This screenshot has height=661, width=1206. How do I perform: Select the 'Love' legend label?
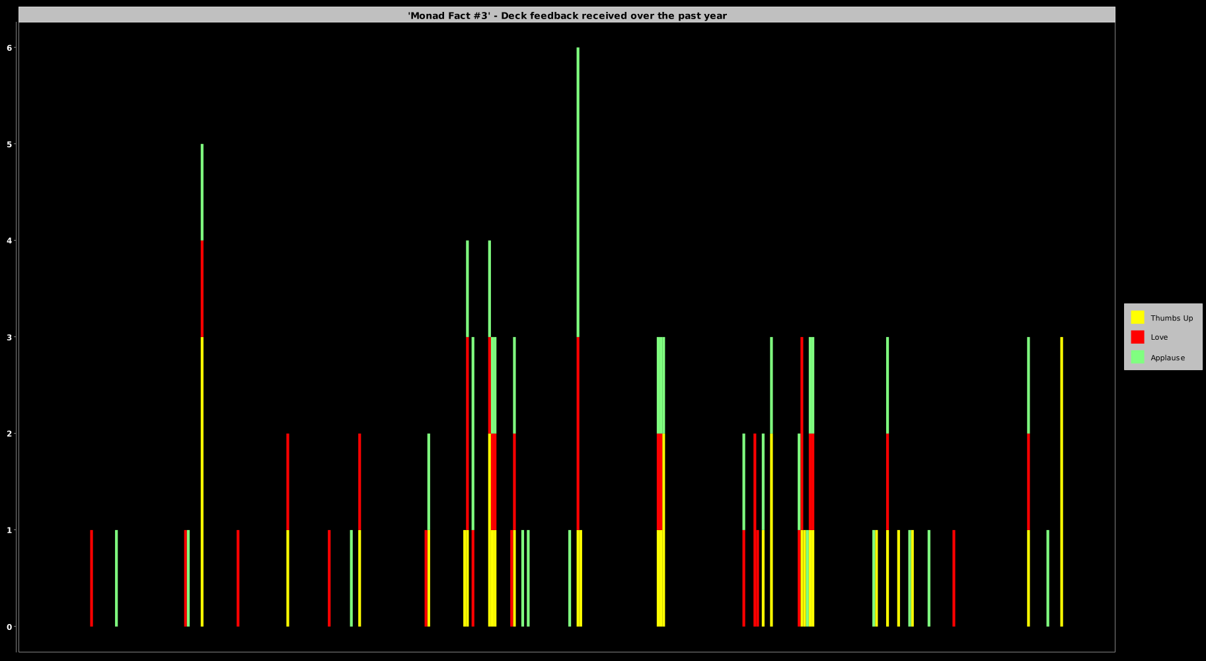click(x=1159, y=337)
